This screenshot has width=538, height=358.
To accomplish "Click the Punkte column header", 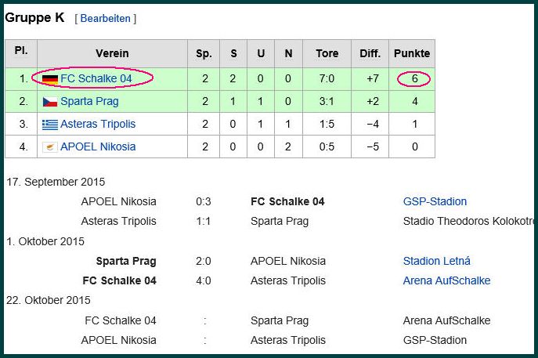I will [412, 53].
